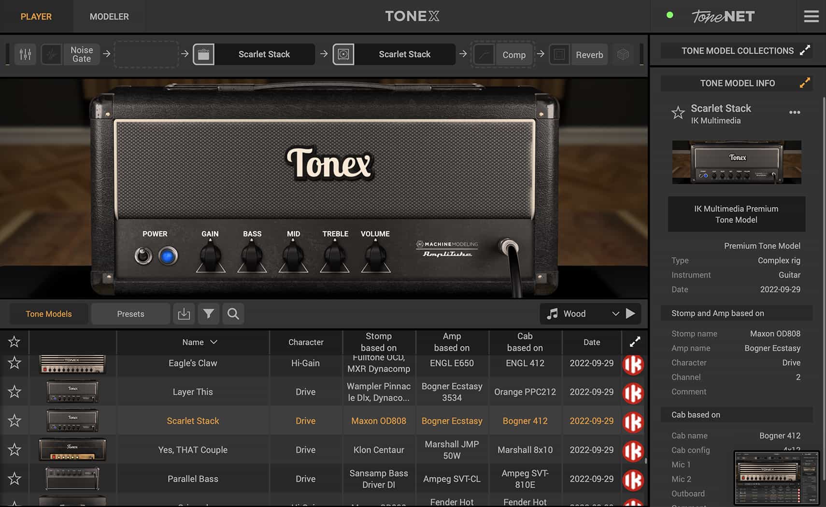Click the cabinet speaker icon beside Scarlet Stack

[x=343, y=54]
